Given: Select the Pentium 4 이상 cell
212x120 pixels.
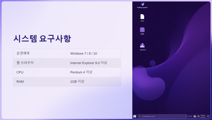Looking at the screenshot, I should click(x=94, y=72).
